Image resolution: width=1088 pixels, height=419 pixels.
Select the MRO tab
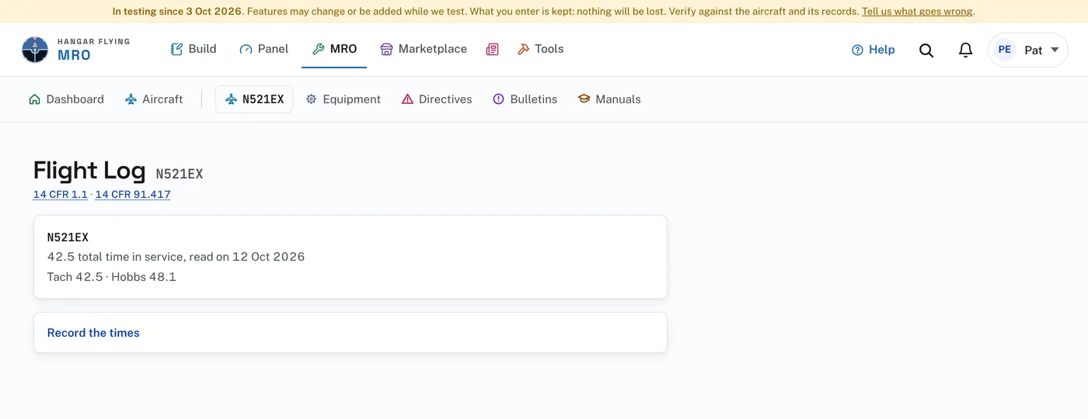tap(334, 49)
